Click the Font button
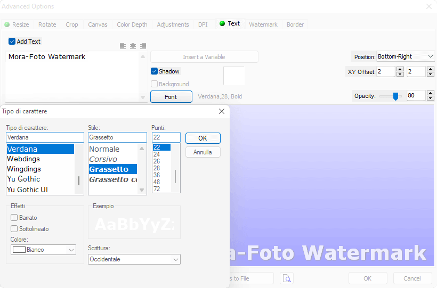Viewport: 437px width, 288px height. point(171,97)
